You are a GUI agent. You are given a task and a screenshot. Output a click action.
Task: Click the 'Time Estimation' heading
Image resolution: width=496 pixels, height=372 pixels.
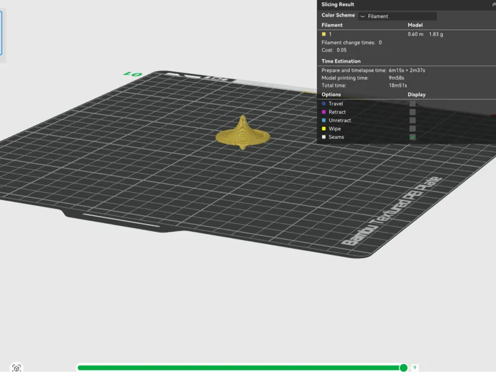pyautogui.click(x=341, y=61)
